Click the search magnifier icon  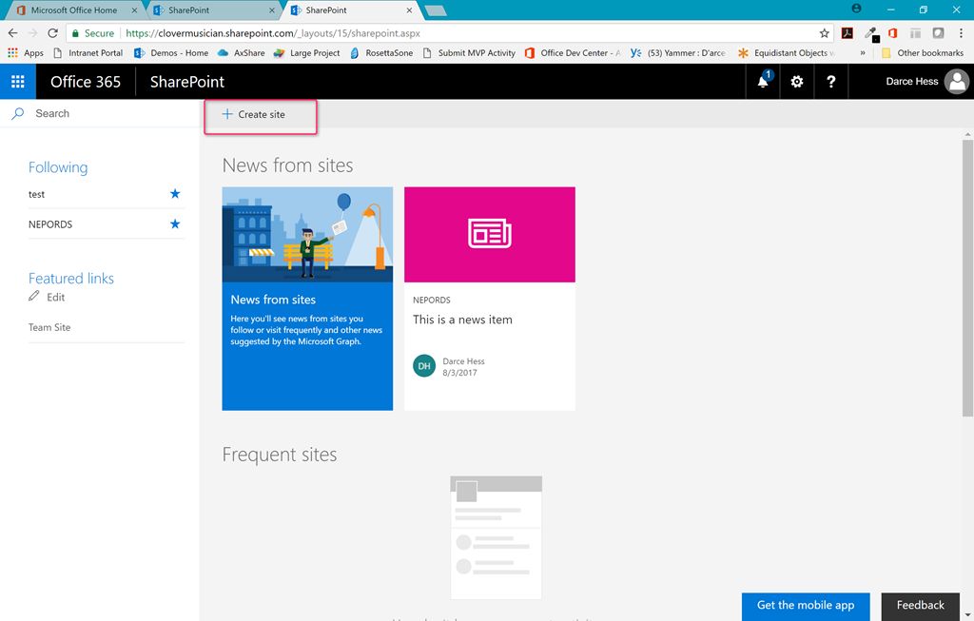tap(18, 113)
